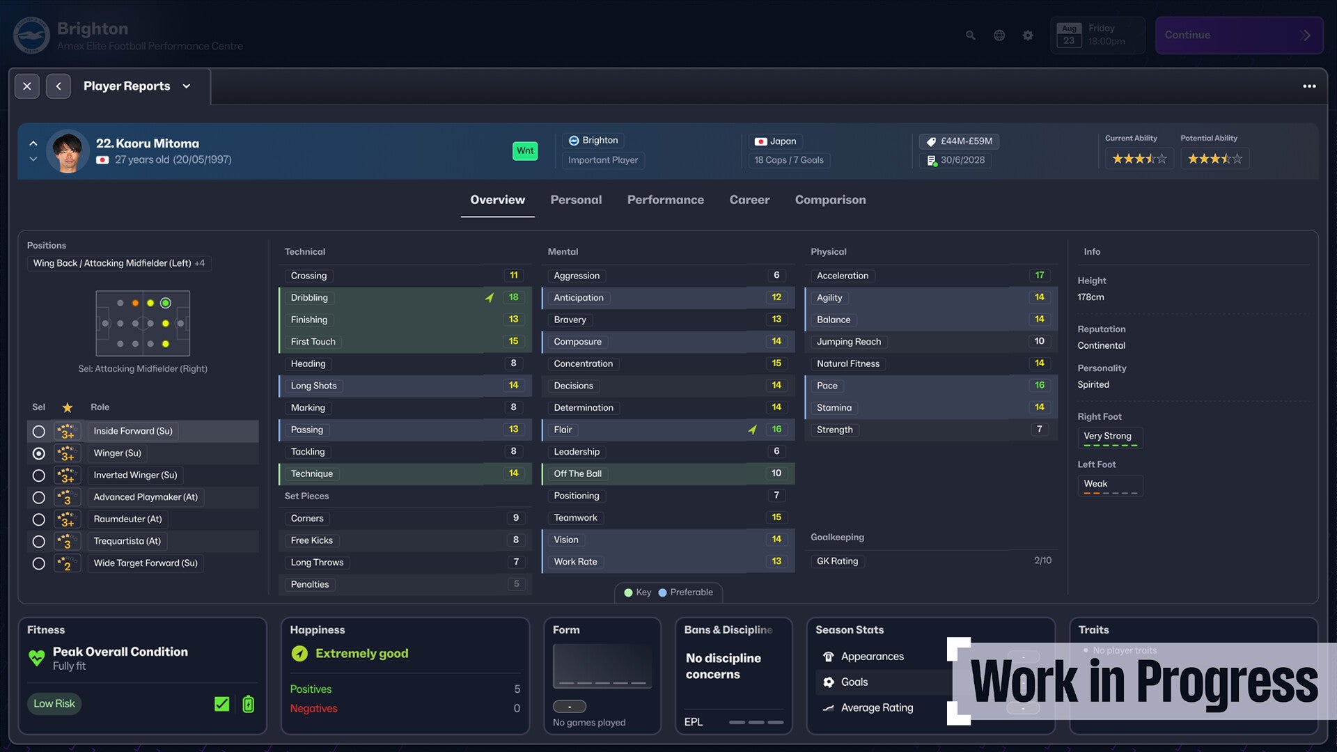
Task: Click the Continue button top right
Action: 1238,35
